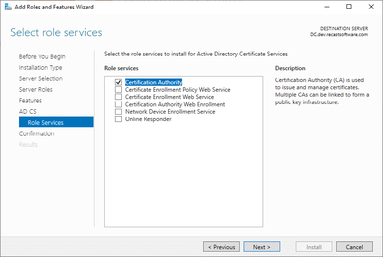The height and width of the screenshot is (257, 383).
Task: Navigate to Server Roles page
Action: coord(36,90)
